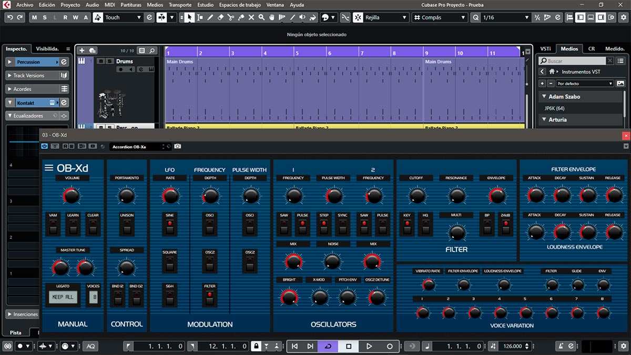
Task: Click Add Track plus icon
Action: [82, 50]
